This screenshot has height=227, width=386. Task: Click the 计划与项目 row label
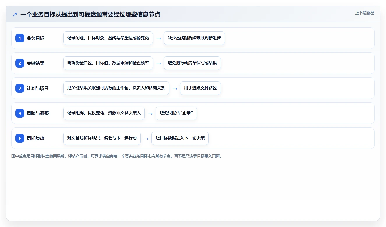pyautogui.click(x=38, y=88)
